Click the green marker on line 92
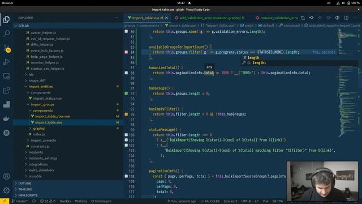This screenshot has width=362, height=204. coord(126,93)
